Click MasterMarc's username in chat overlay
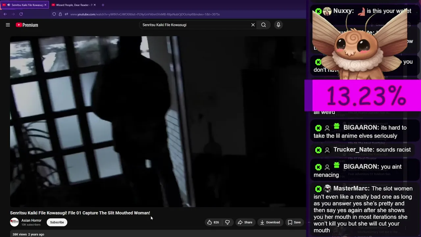 point(351,189)
